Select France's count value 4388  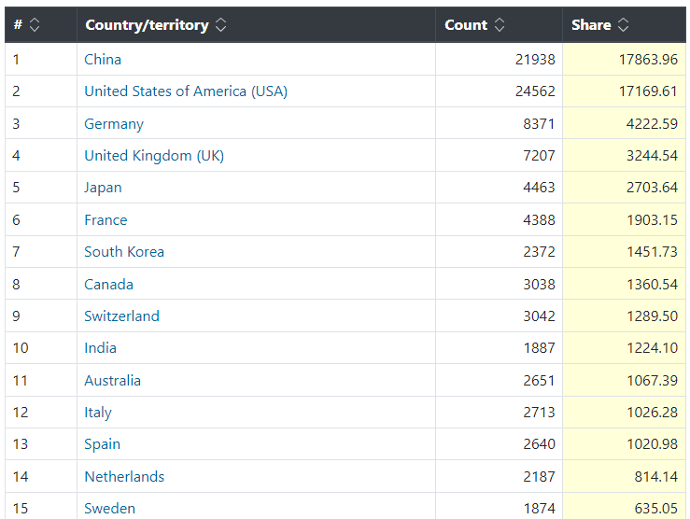coord(539,220)
